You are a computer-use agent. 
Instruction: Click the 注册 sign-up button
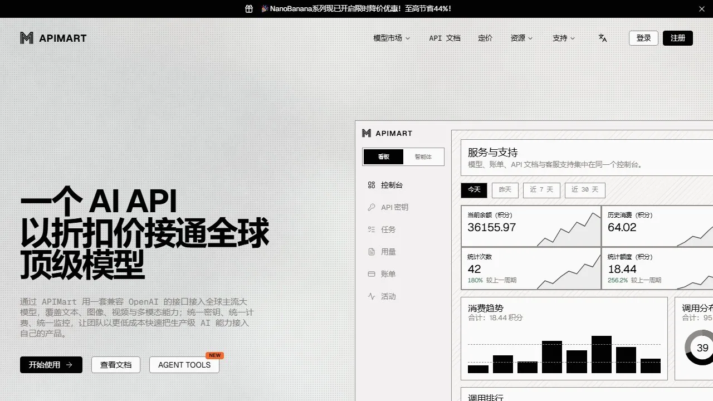click(x=678, y=38)
